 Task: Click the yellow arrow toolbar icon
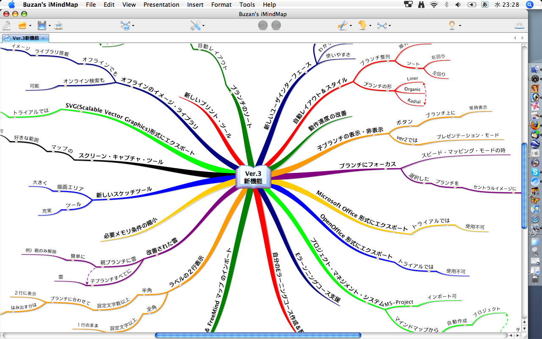click(362, 25)
